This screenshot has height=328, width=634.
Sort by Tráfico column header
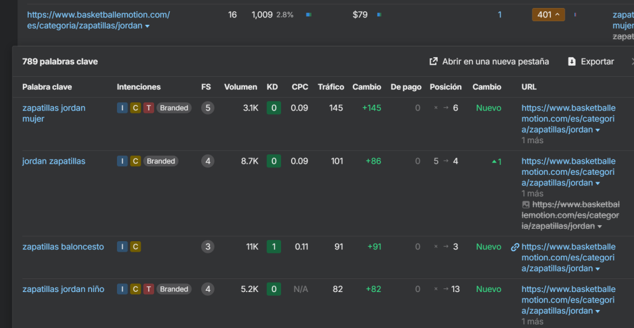coord(331,87)
